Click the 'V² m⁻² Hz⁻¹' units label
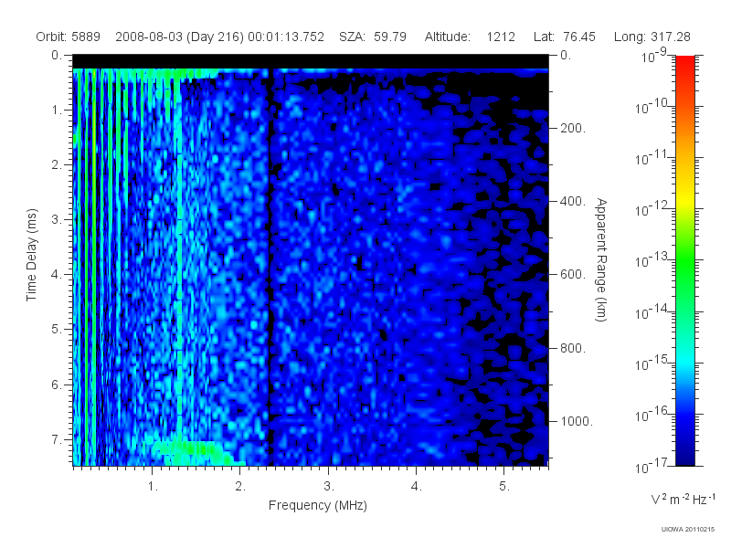 tap(683, 499)
